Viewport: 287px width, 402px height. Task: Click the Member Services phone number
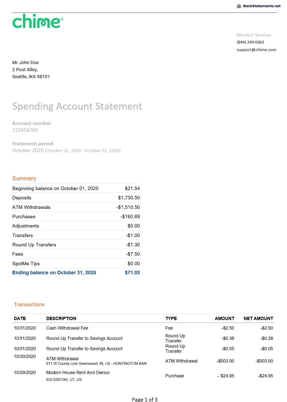[250, 42]
